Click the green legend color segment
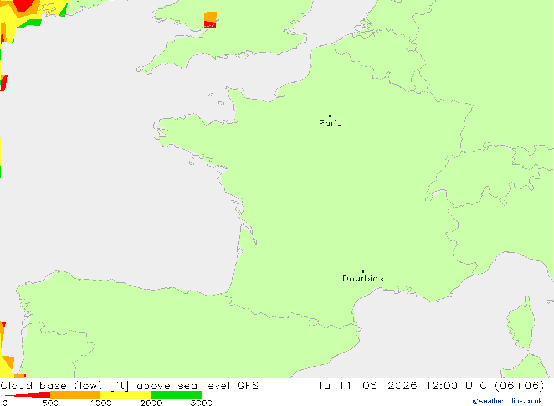Screen dimensions: 554x406 tap(176, 395)
